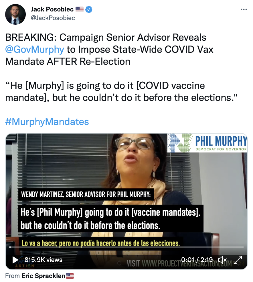
Task: Click the Wendy Martinez name banner
Action: 86,194
